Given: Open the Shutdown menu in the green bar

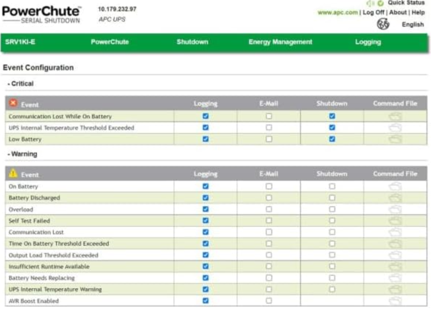Looking at the screenshot, I should click(193, 42).
